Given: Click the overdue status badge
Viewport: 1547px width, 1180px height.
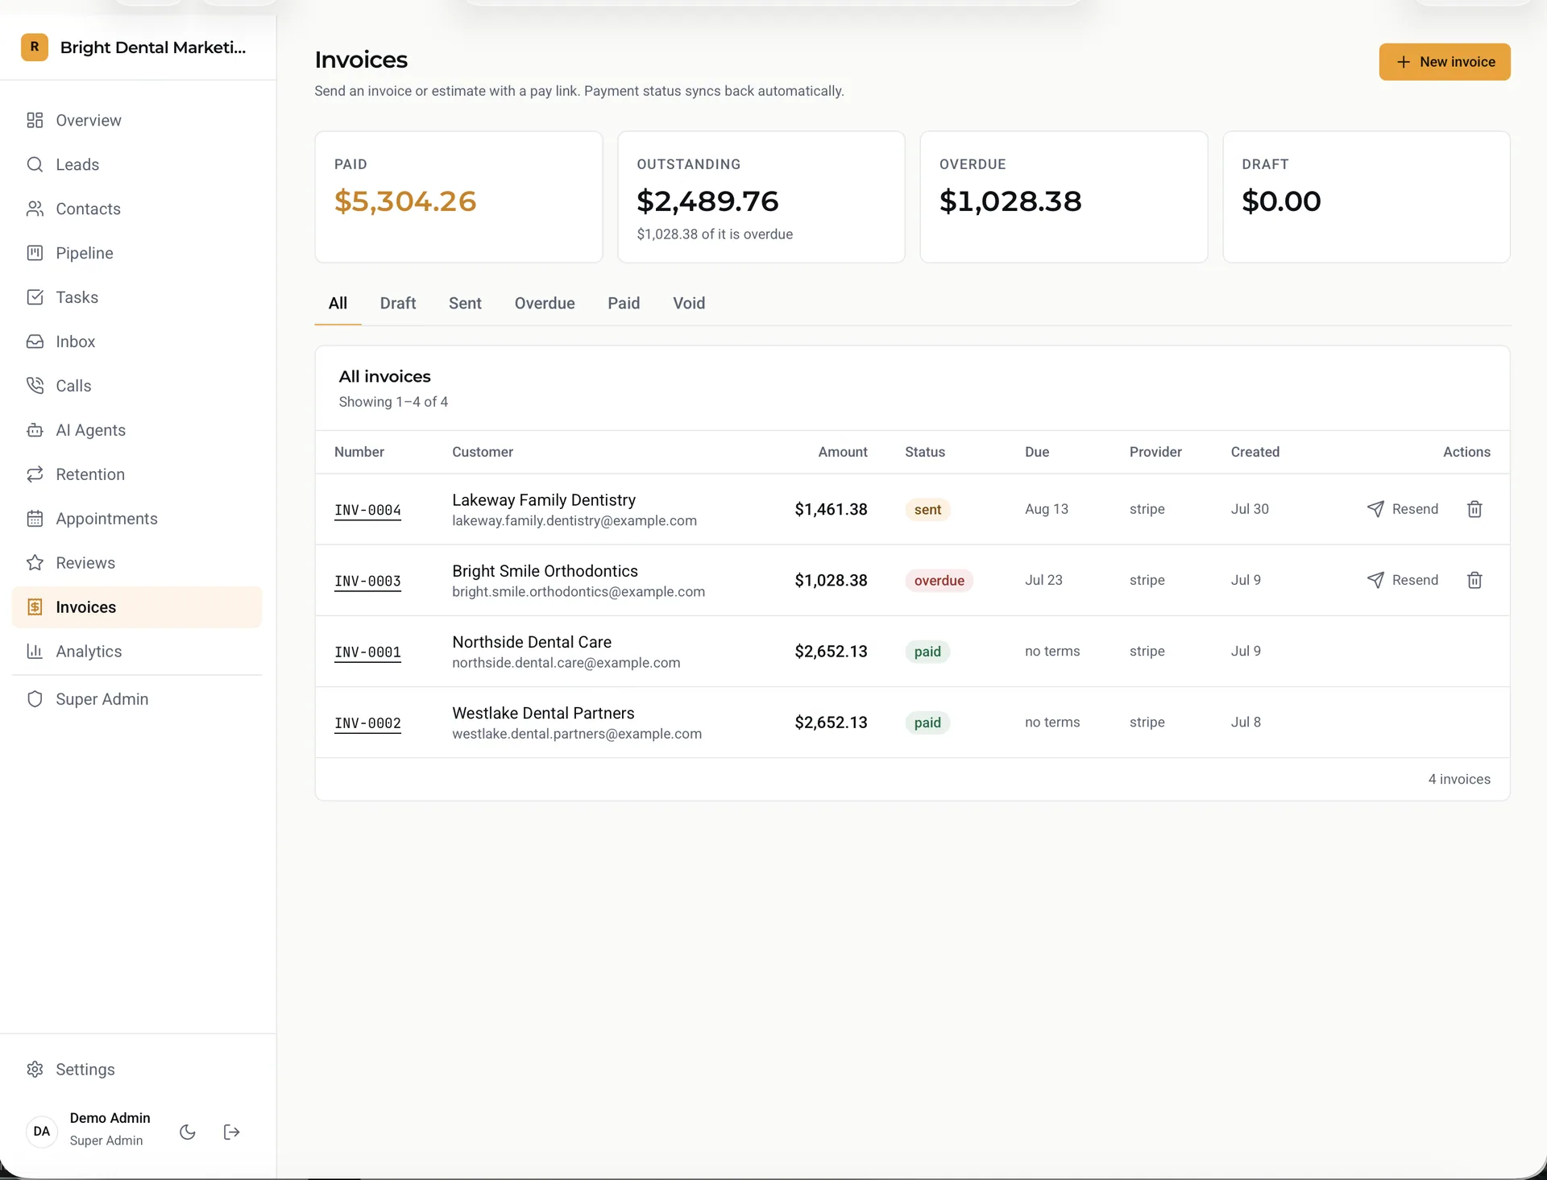Looking at the screenshot, I should coord(939,581).
